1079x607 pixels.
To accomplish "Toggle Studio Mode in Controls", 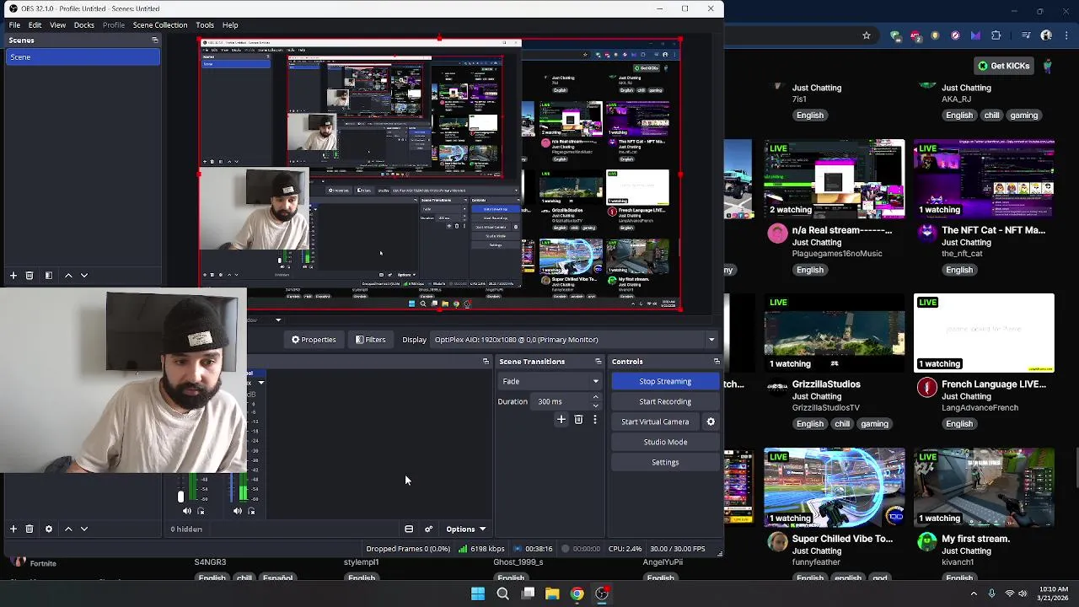I will pos(665,442).
